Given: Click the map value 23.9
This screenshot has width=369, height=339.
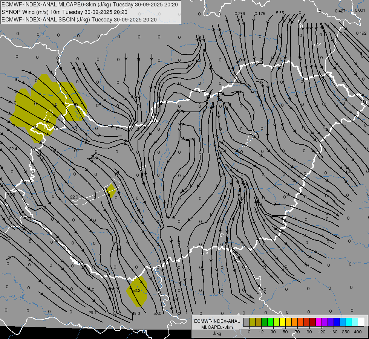Looking at the screenshot, I should point(11,195).
